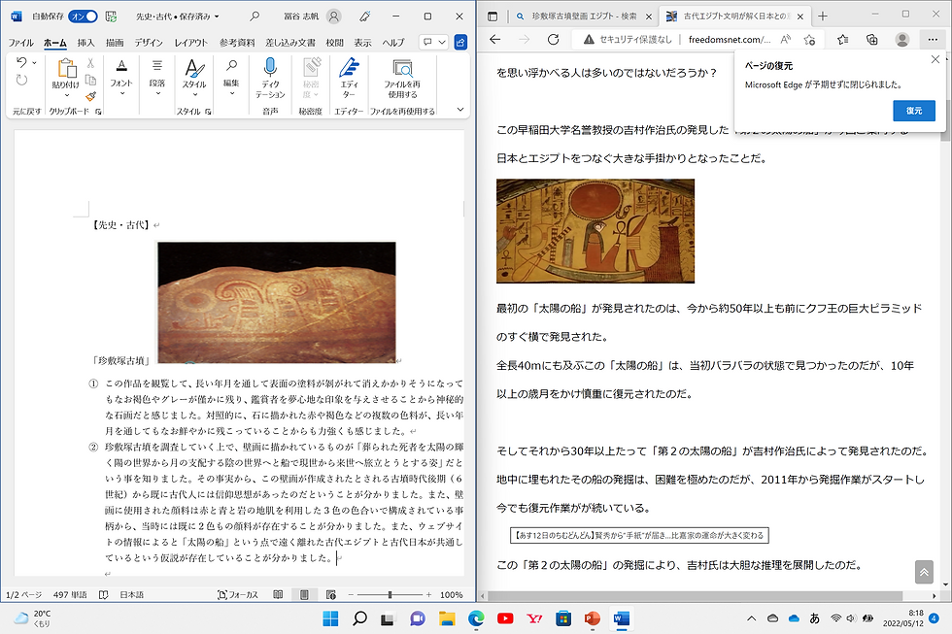952x634 pixels.
Task: Click the 497 単語 word count in status bar
Action: (x=70, y=594)
